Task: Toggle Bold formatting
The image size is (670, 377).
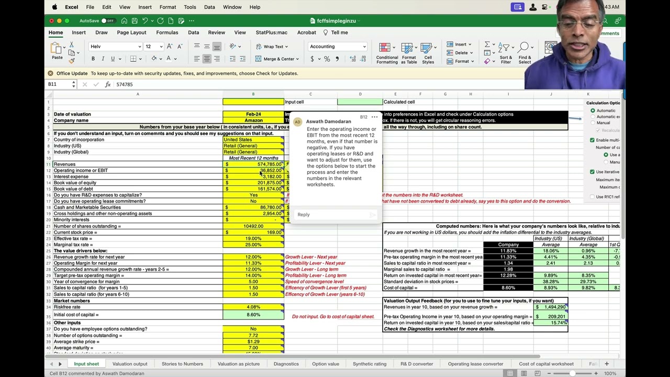Action: (93, 59)
